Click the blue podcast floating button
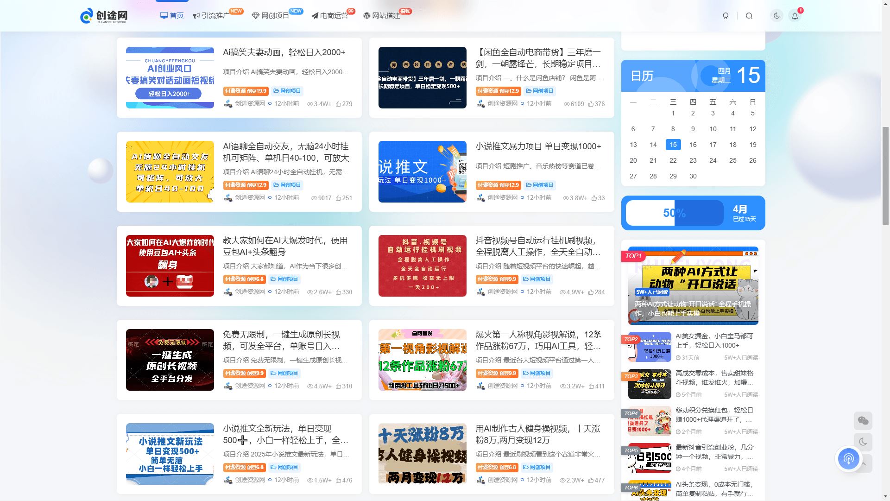890x501 pixels. coord(849,459)
